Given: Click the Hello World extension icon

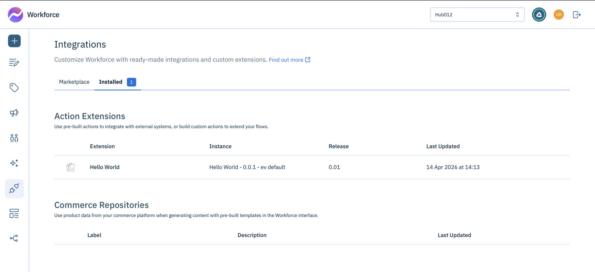Looking at the screenshot, I should point(71,167).
